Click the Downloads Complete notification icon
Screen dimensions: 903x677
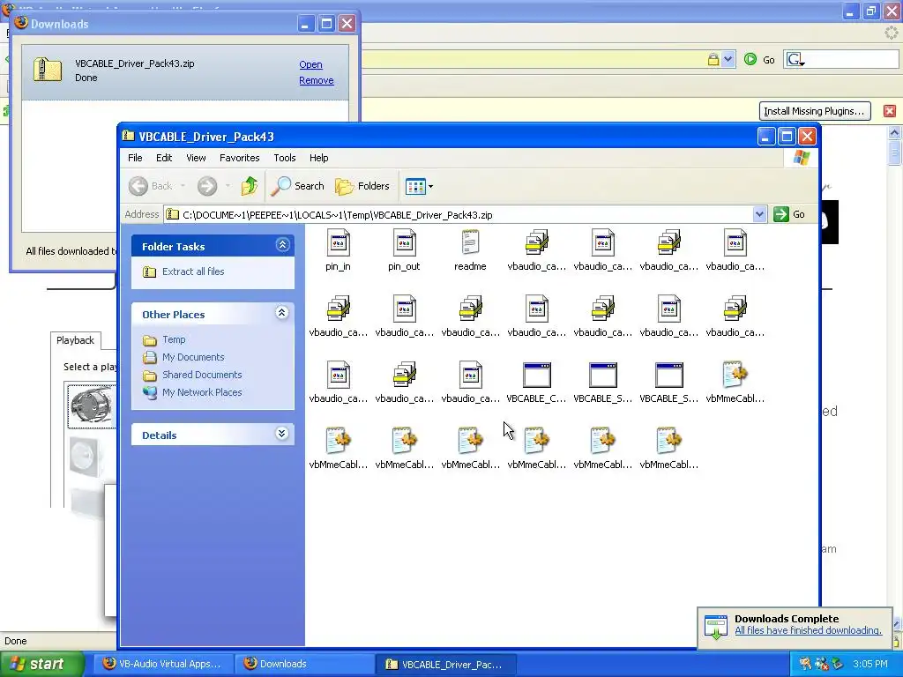(715, 627)
